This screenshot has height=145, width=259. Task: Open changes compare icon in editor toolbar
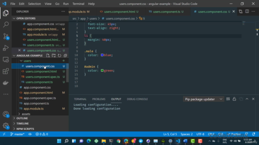click(241, 12)
